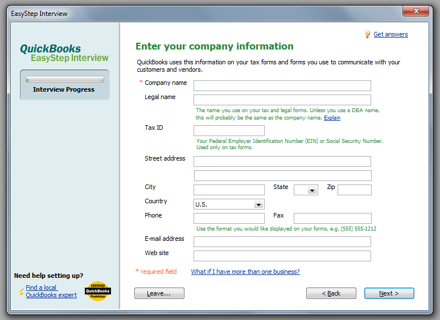The width and height of the screenshot is (440, 320).
Task: Open the Country dropdown showing U.S.
Action: (x=229, y=204)
